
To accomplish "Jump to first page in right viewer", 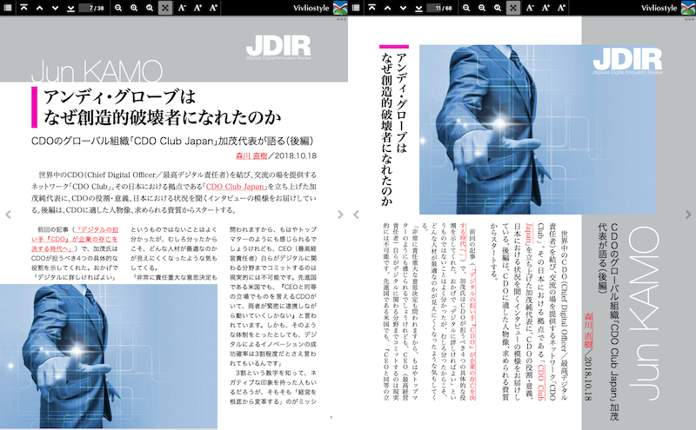I will coord(371,8).
